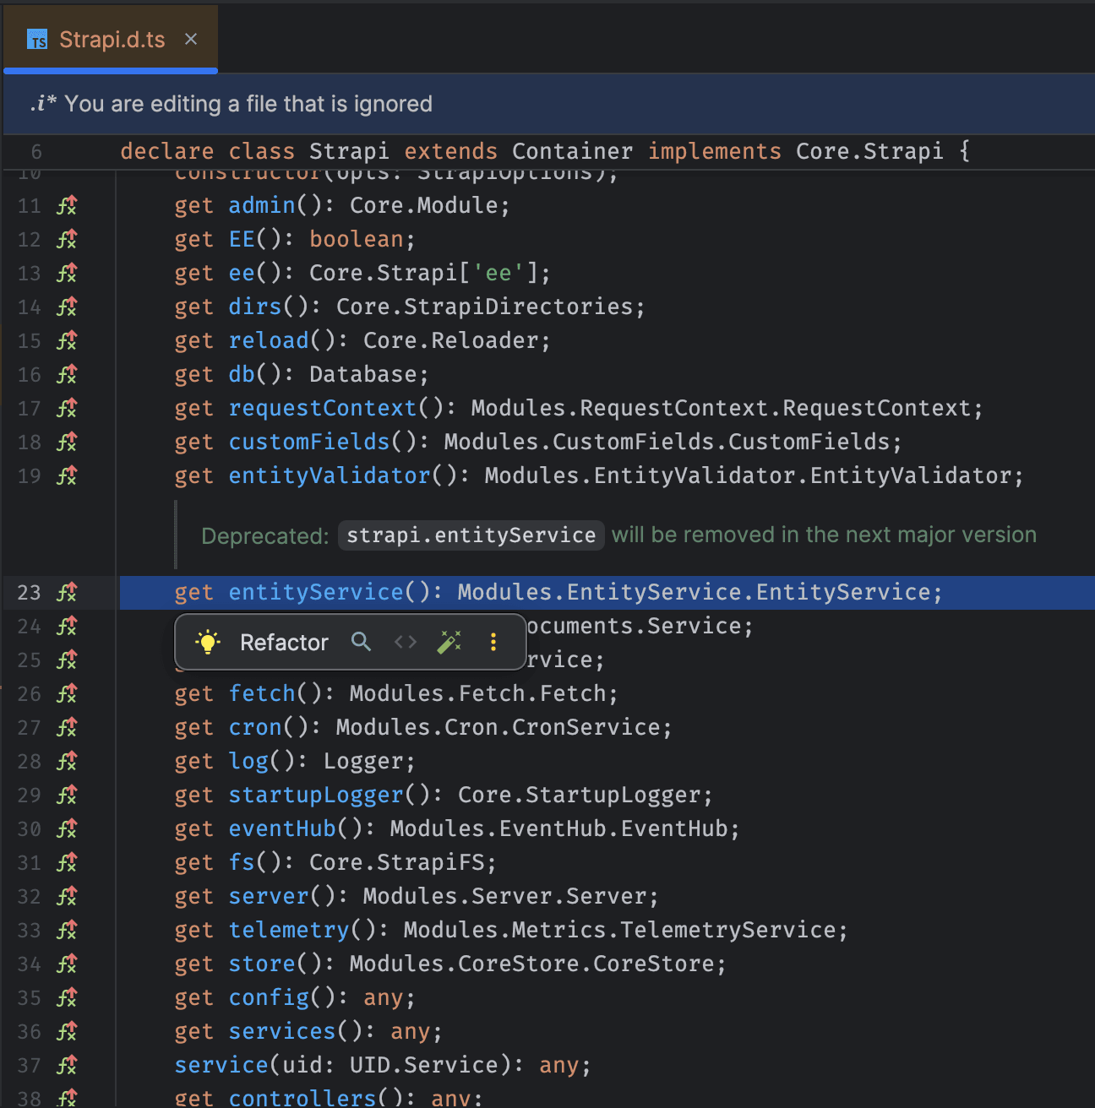Viewport: 1095px width, 1108px height.
Task: Click class name Strapi in sticky declaration
Action: pyautogui.click(x=349, y=151)
